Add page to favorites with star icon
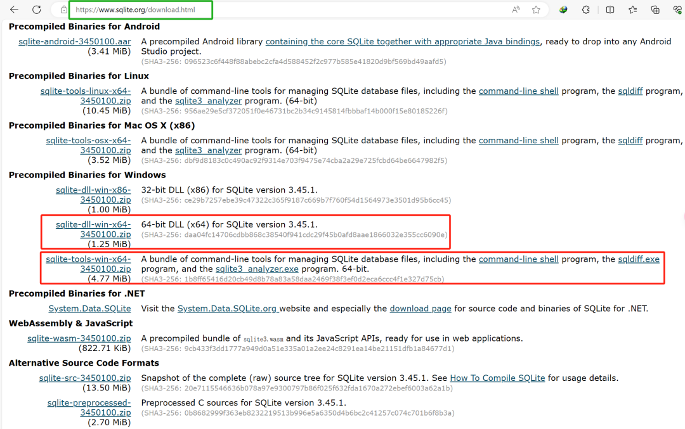This screenshot has width=685, height=429. pos(536,10)
